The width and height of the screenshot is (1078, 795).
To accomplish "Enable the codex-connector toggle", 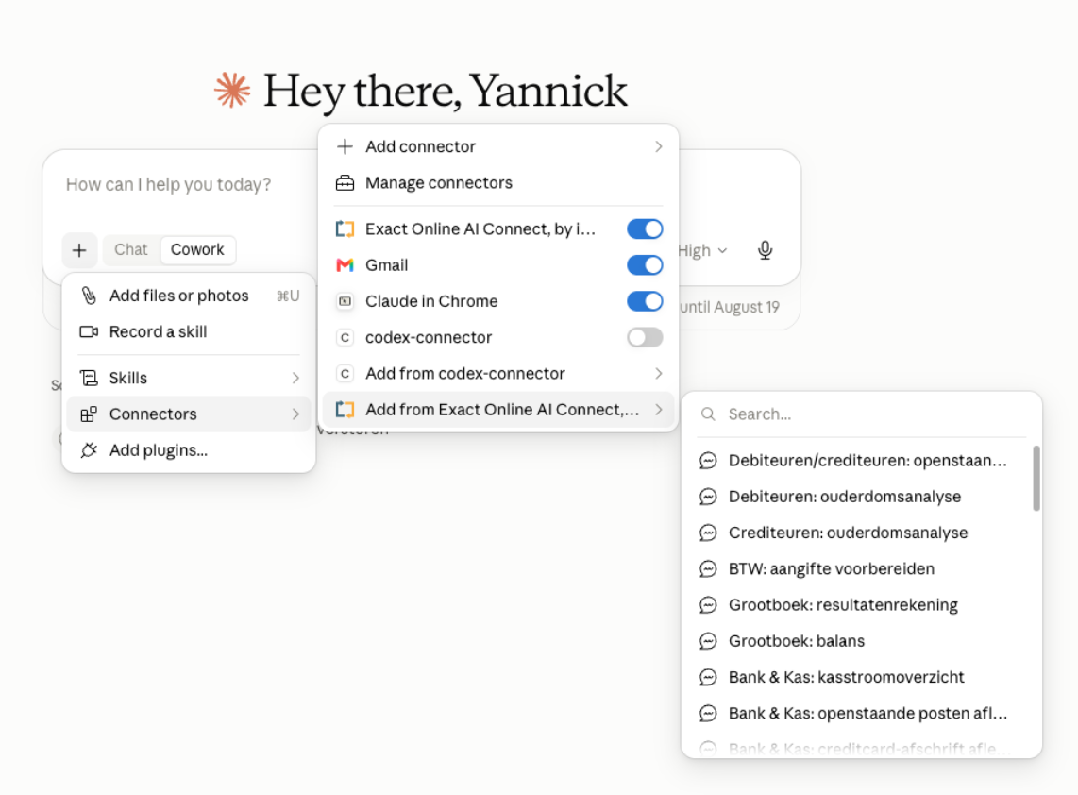I will pyautogui.click(x=644, y=338).
